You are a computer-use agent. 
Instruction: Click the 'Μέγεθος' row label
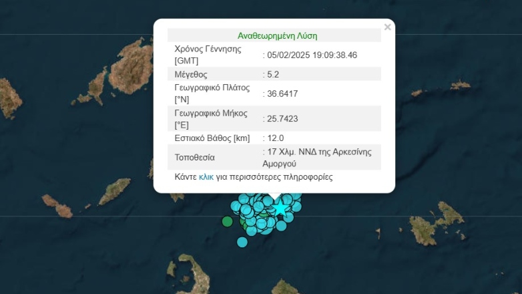[191, 74]
